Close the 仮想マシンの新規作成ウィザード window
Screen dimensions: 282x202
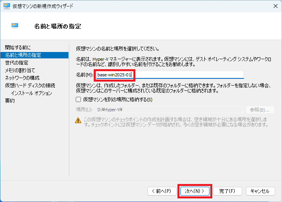point(275,6)
